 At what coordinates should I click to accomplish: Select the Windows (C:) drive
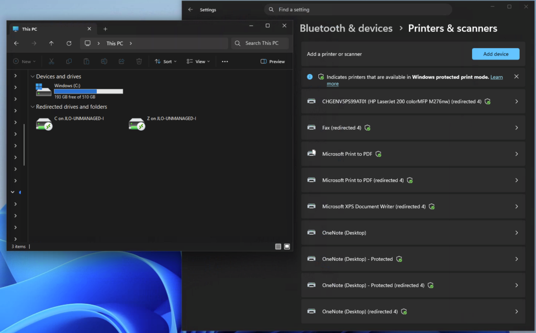(79, 91)
